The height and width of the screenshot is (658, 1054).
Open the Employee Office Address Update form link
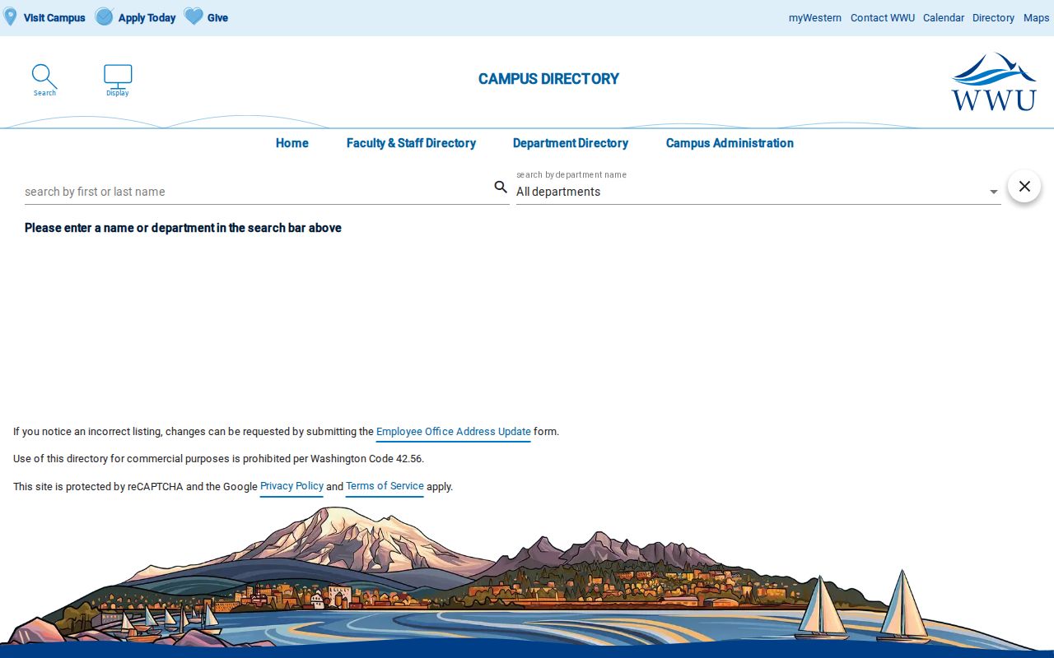[x=454, y=432]
